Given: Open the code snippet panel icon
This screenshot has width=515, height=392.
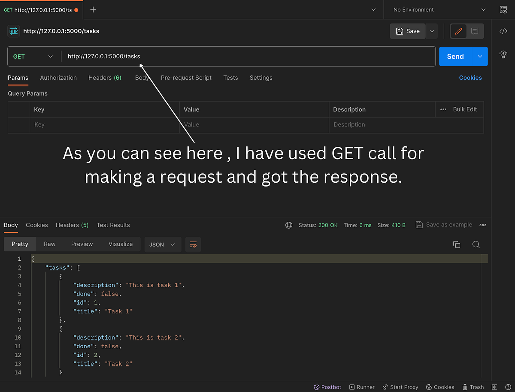Looking at the screenshot, I should click(503, 31).
